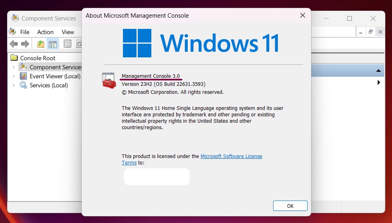Close the inner MMC child window
The image size is (392, 223).
point(380,32)
